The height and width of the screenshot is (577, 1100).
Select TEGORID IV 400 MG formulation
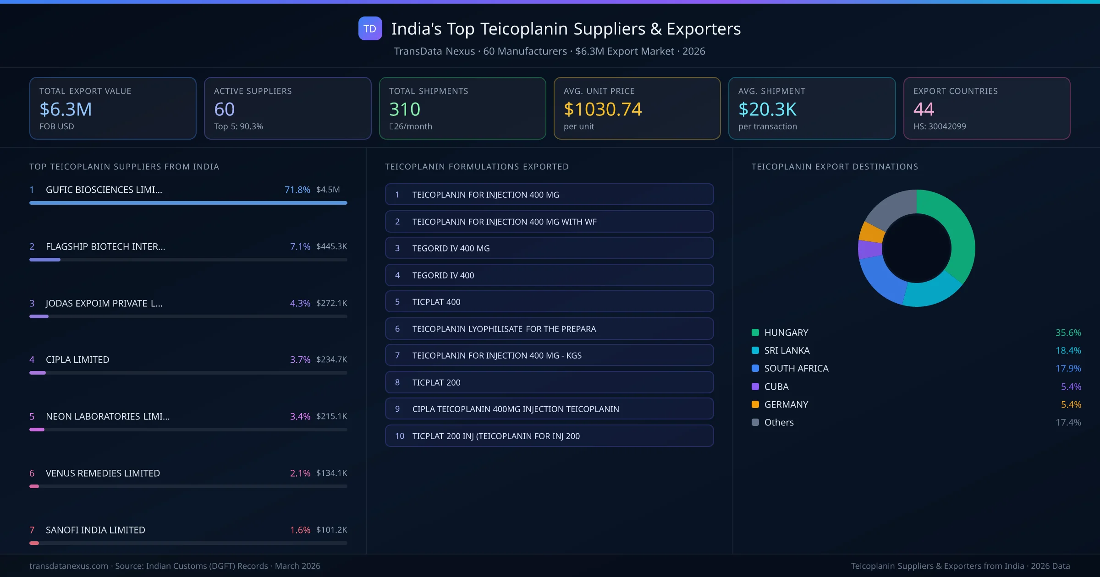[x=549, y=248]
